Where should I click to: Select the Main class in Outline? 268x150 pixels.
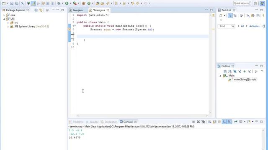click(232, 76)
